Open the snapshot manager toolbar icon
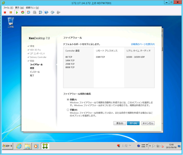Screen dimensions: 183x155 click(x=40, y=12)
